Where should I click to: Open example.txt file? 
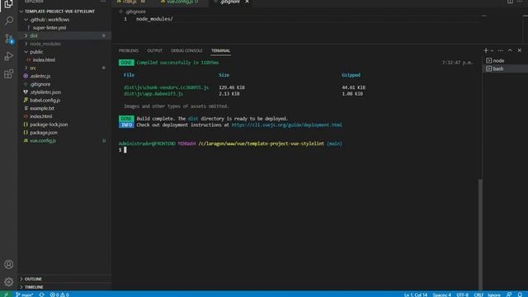point(42,108)
